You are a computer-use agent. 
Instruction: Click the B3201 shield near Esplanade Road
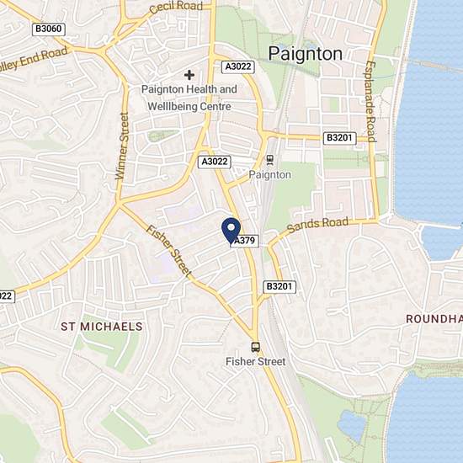click(339, 138)
